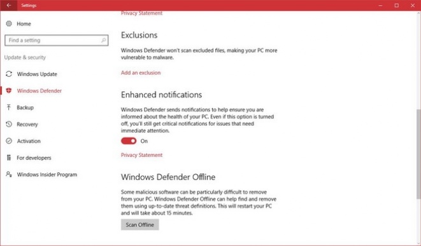The height and width of the screenshot is (246, 421).
Task: Click the Exclusions heading
Action: 139,35
